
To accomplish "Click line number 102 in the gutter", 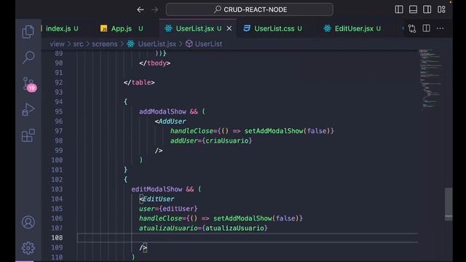I will [57, 180].
